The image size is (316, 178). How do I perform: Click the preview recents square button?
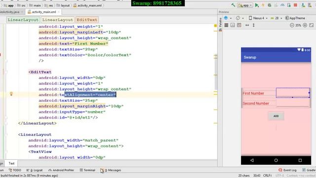[x=300, y=160]
